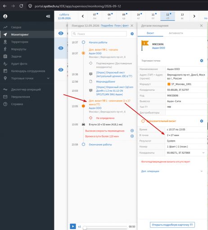The width and height of the screenshot is (208, 230).
Task: Select day 11 пт in calendar strip
Action: [153, 16]
